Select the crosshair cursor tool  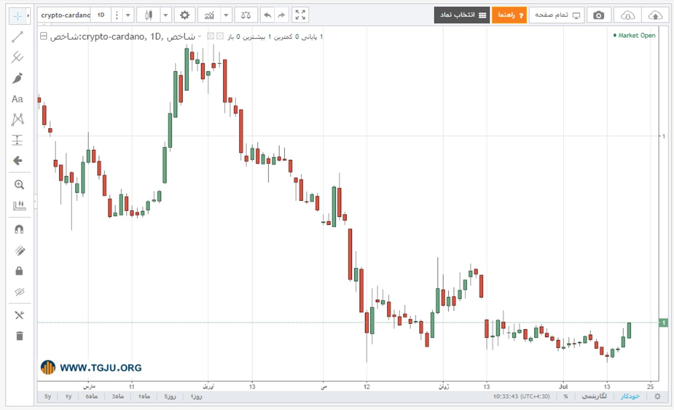(17, 16)
